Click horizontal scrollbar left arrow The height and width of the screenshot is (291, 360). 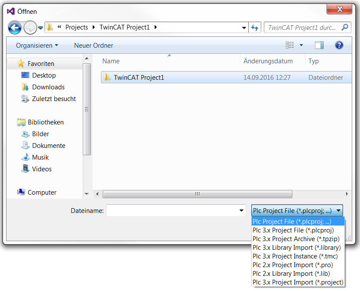[97, 194]
